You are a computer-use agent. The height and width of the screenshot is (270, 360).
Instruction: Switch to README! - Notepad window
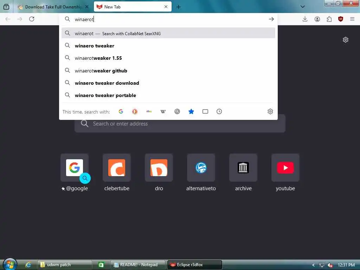coord(138,265)
